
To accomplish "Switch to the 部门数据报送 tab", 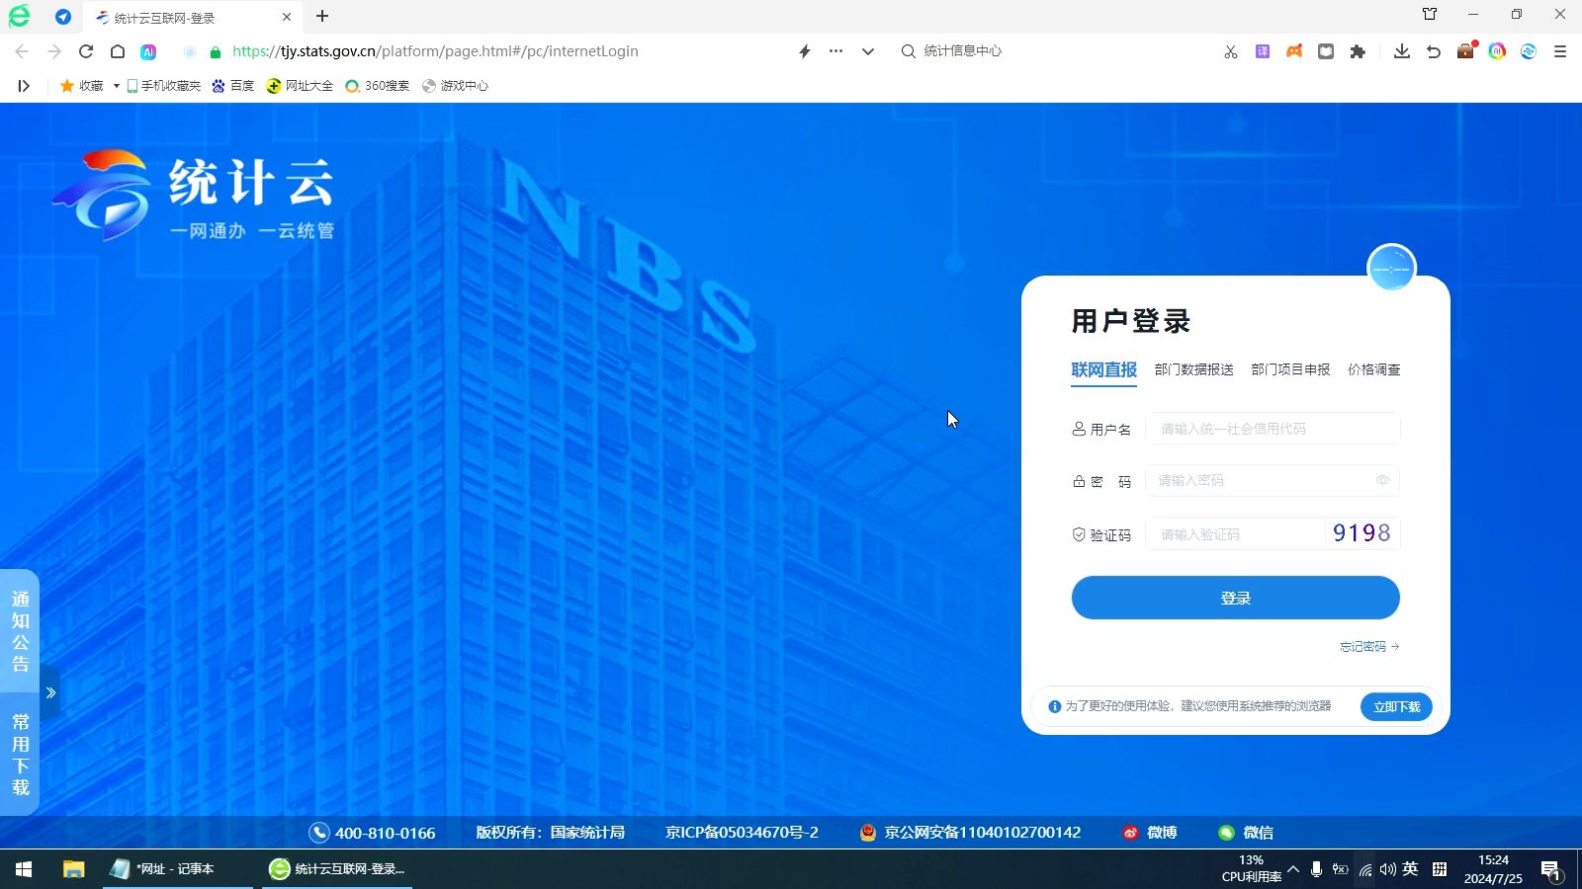I will tap(1193, 369).
